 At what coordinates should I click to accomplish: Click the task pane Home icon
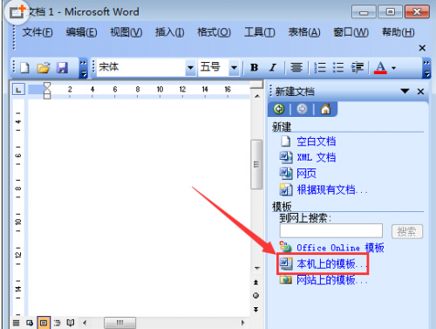pyautogui.click(x=325, y=109)
